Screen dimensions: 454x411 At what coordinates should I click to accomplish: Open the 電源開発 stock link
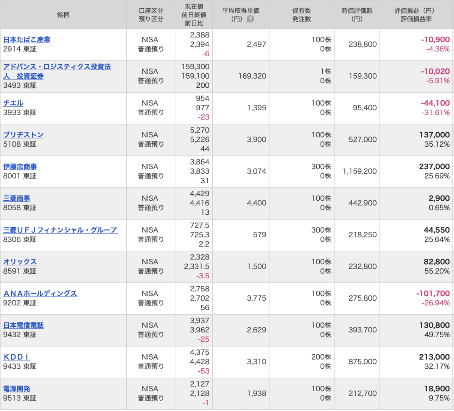pos(17,389)
